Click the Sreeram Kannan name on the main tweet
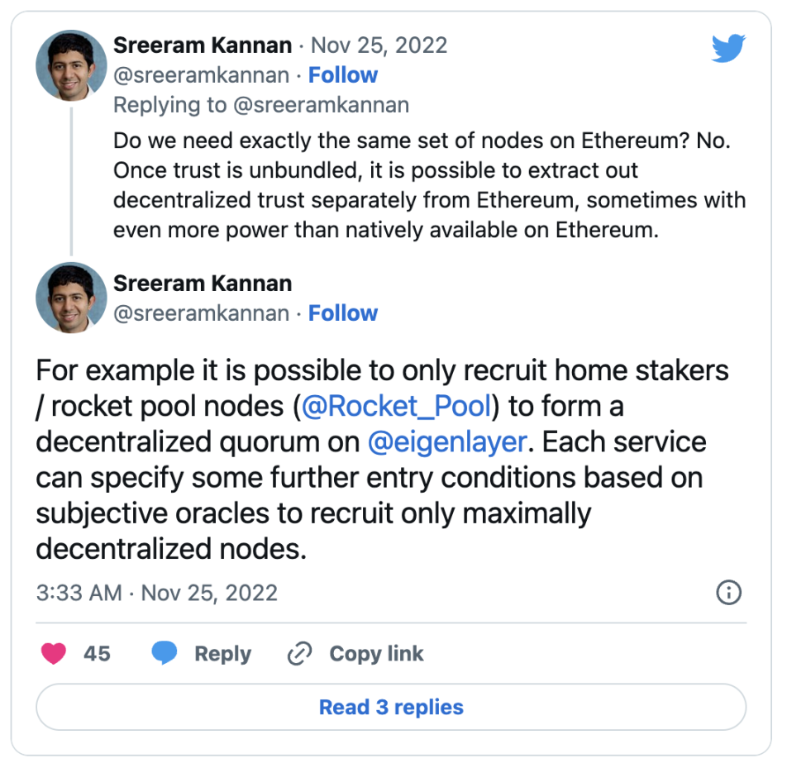The height and width of the screenshot is (768, 787). [203, 284]
